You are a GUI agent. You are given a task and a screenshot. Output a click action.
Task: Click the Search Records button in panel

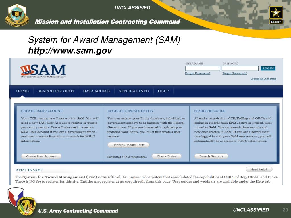pos(211,156)
